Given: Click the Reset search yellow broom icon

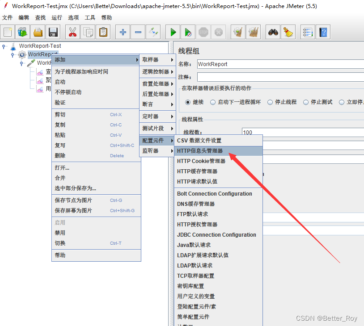Looking at the screenshot, I should point(288,32).
